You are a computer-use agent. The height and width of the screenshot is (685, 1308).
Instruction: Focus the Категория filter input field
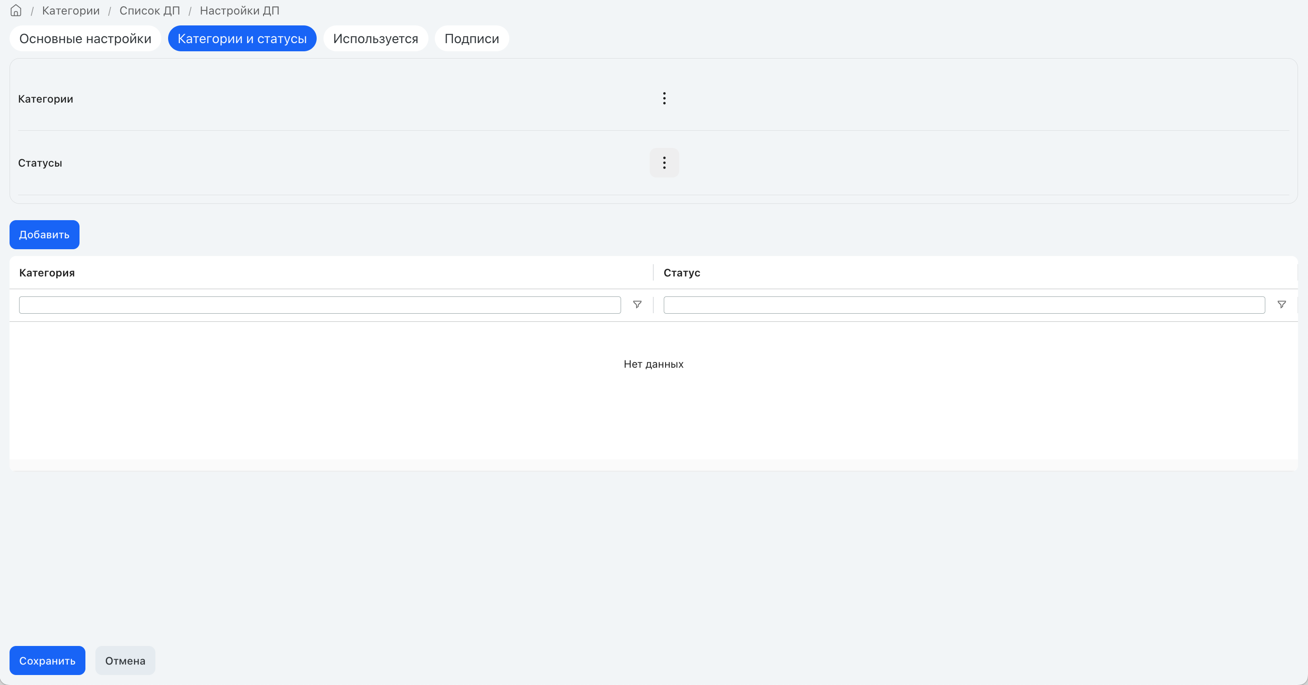[320, 305]
